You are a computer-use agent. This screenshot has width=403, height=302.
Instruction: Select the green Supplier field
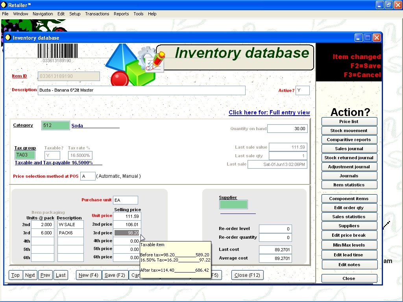tap(233, 204)
